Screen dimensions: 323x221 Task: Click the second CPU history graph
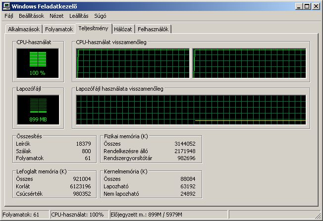(249, 63)
